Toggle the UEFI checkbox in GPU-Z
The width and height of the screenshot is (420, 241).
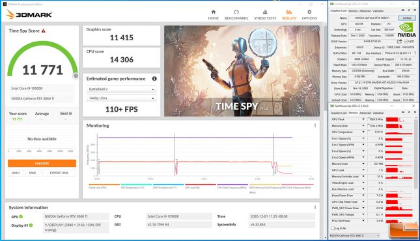tap(406, 42)
